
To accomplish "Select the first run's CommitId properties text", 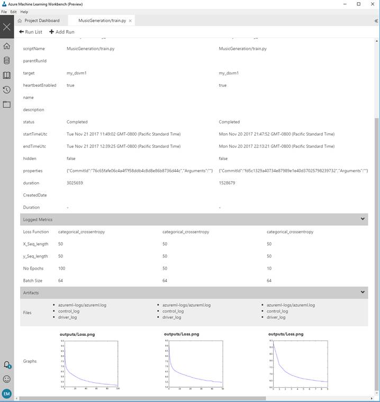I will [140, 171].
